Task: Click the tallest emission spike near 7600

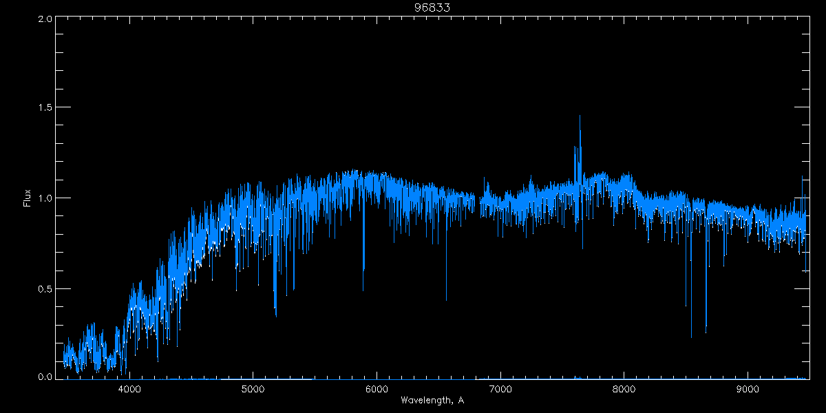Action: [x=580, y=117]
